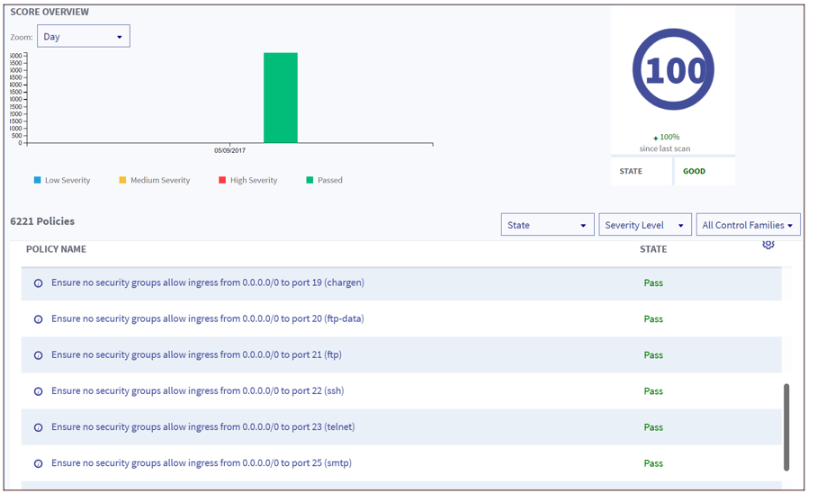The width and height of the screenshot is (817, 502).
Task: Open the Zoom Day dropdown
Action: click(84, 37)
